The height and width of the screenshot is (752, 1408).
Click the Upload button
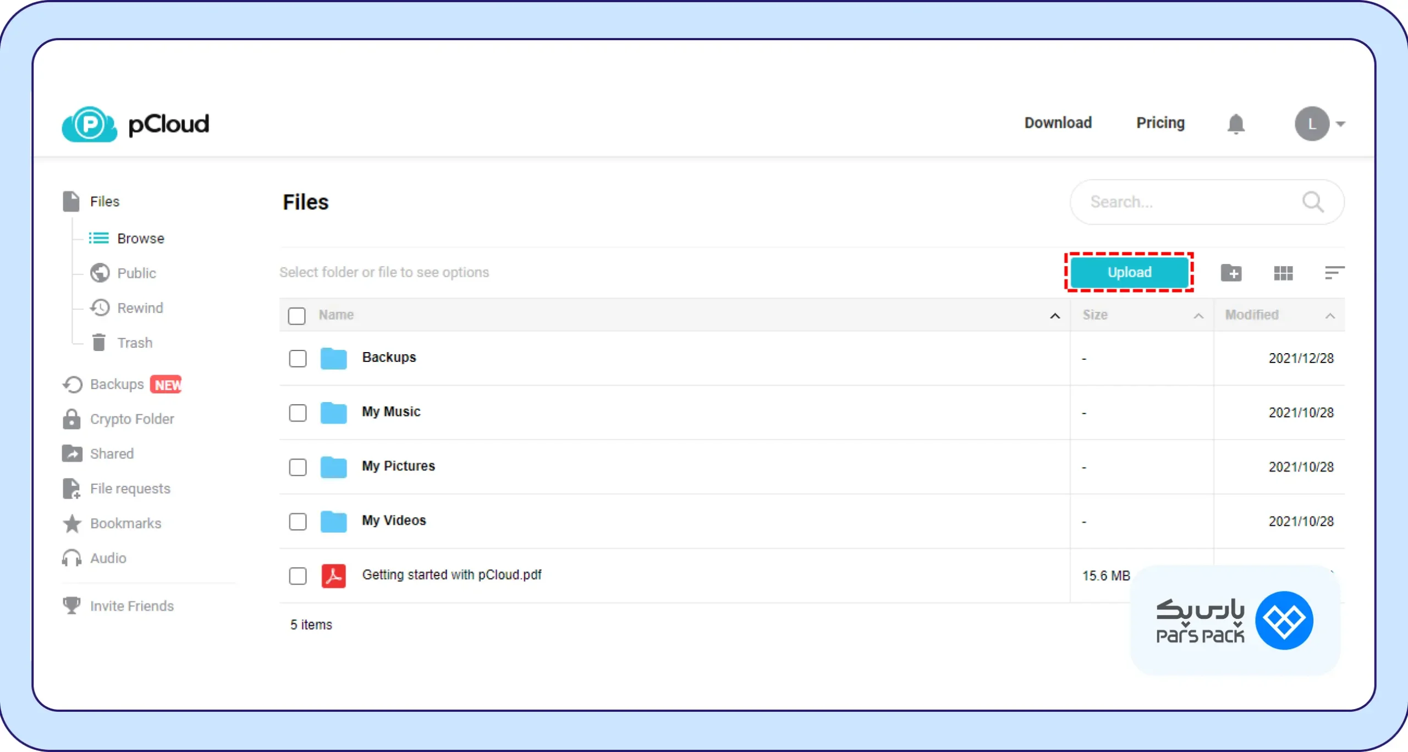(1129, 272)
